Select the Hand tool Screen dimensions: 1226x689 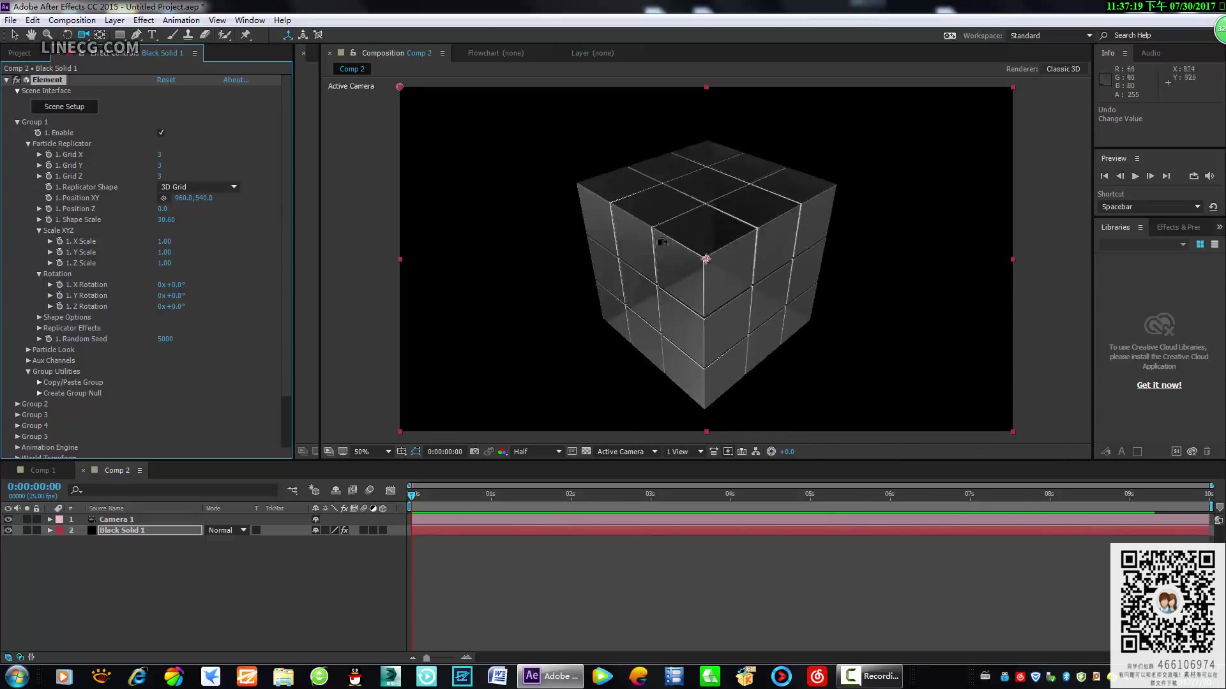[31, 35]
